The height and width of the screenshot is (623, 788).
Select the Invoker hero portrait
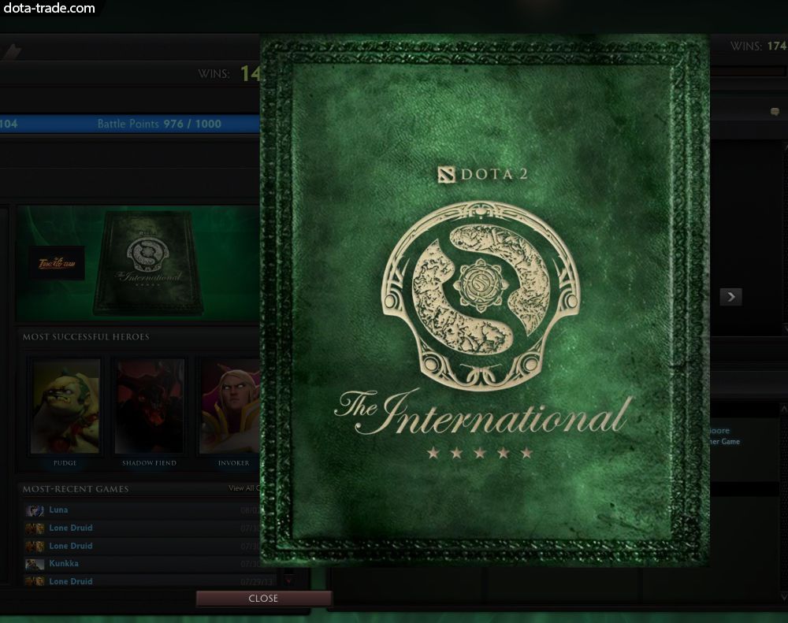click(x=230, y=406)
